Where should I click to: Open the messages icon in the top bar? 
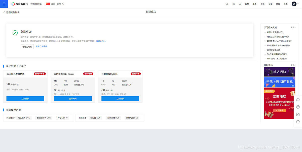pos(240,4)
